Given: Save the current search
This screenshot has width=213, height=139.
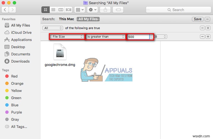Looking at the screenshot, I should 197,19.
